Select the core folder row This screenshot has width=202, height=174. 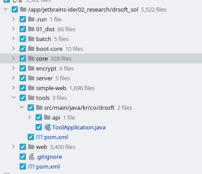tap(101, 58)
